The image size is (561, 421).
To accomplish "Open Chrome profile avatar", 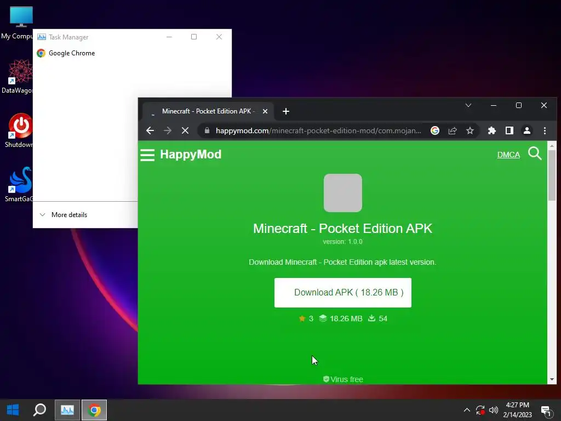I will point(527,130).
